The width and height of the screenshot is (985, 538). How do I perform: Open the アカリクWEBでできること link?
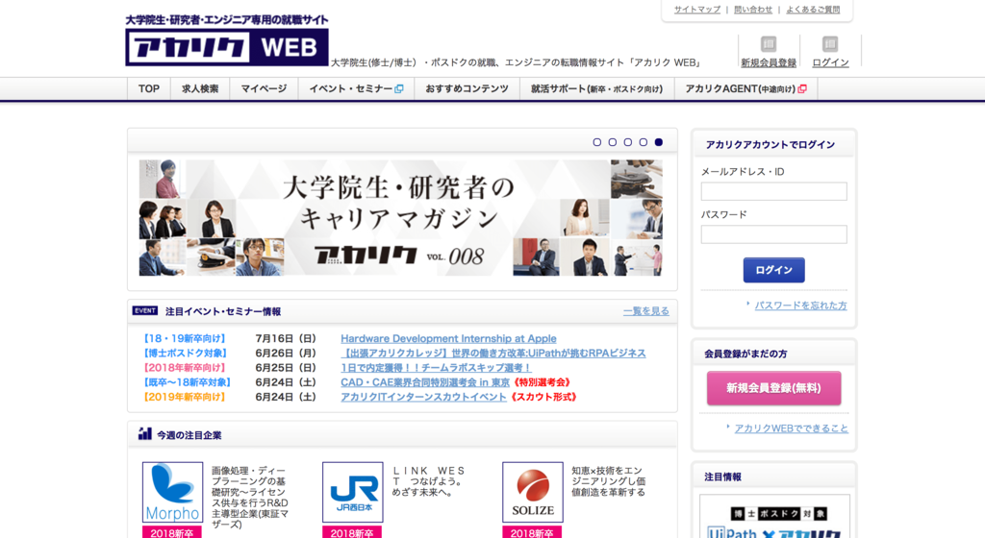(x=791, y=428)
